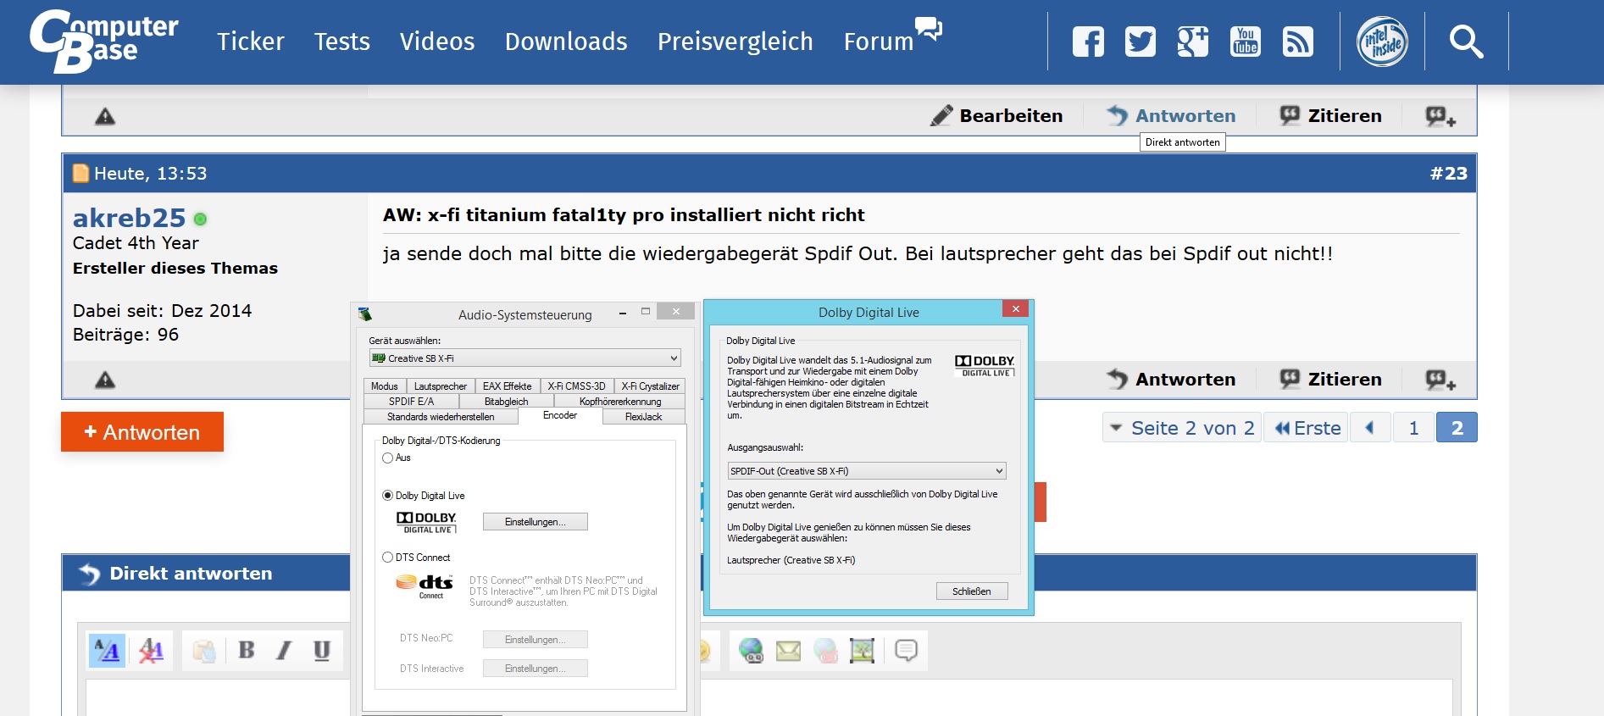Remove link icon in editor
The width and height of the screenshot is (1604, 716).
[825, 651]
